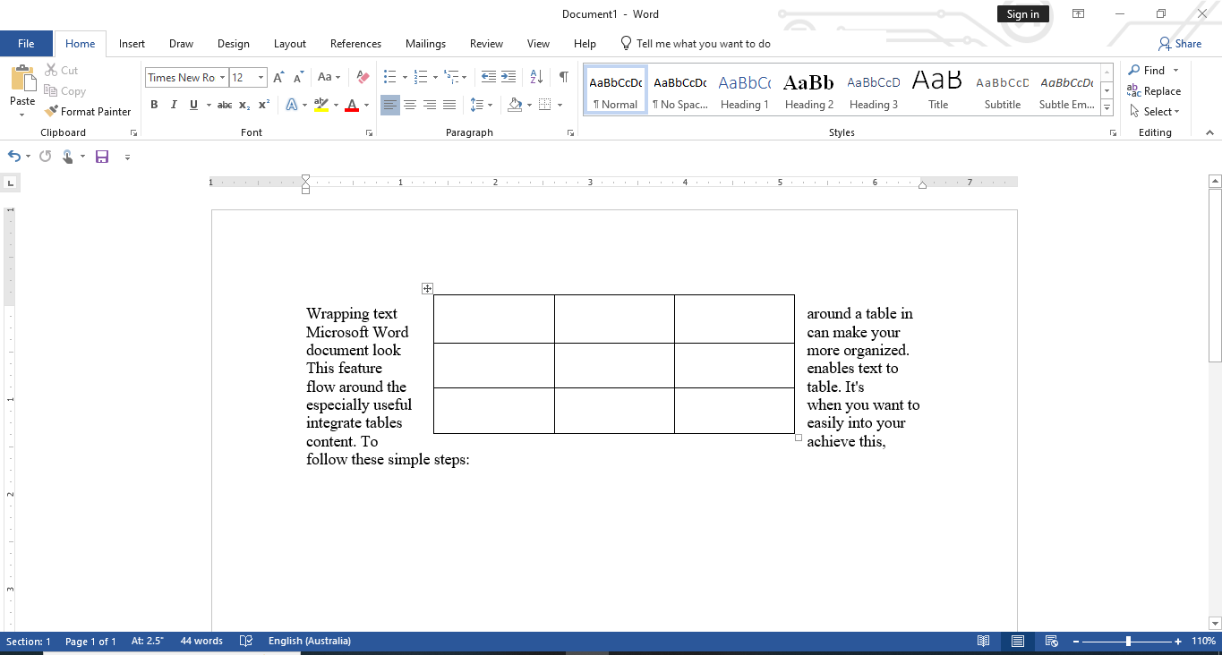Switch to the Layout ribbon tab

pos(290,43)
